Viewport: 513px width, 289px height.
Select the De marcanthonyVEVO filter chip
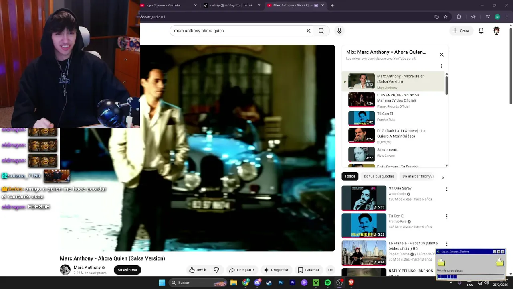click(417, 176)
